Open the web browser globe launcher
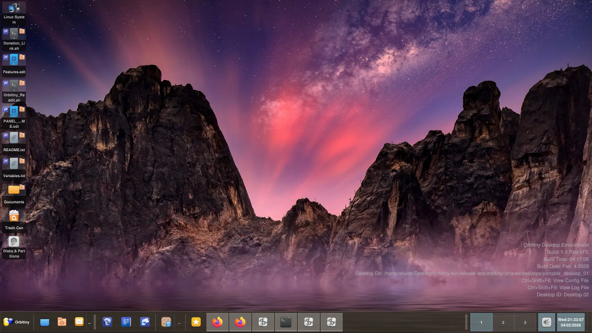Viewport: 592px width, 333px height. click(107, 322)
